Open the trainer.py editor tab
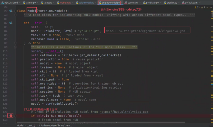213x127 pixels. pos(31,3)
